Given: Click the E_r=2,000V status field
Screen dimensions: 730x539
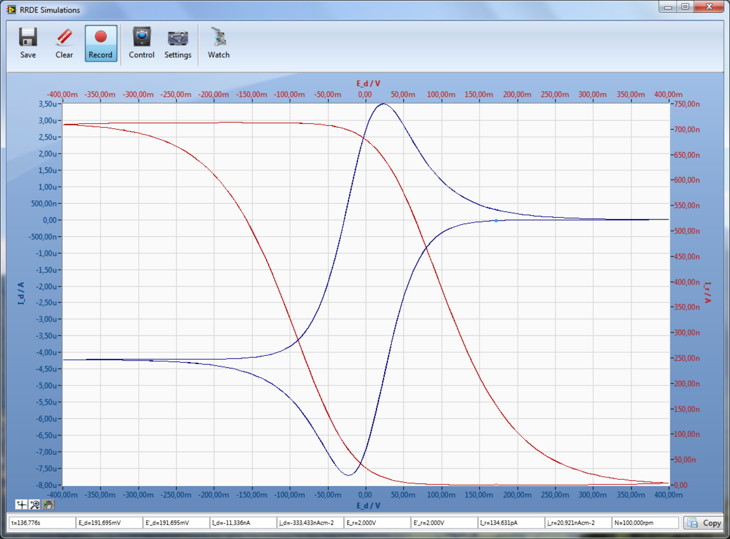Looking at the screenshot, I should coord(377,523).
